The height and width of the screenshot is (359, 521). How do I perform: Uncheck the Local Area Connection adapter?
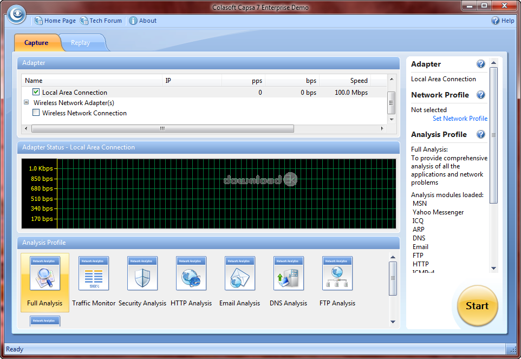pyautogui.click(x=36, y=92)
